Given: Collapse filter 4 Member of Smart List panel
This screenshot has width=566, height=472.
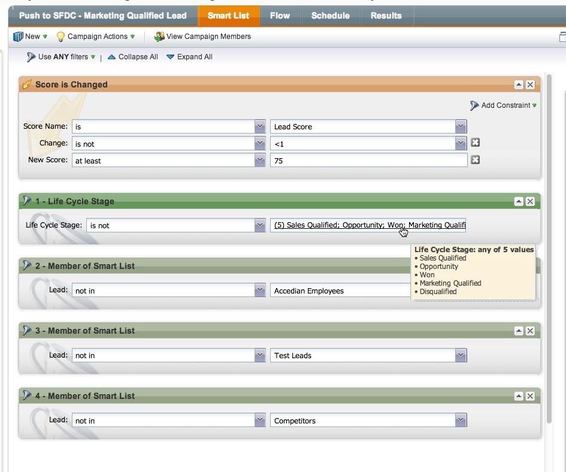Looking at the screenshot, I should pos(519,396).
